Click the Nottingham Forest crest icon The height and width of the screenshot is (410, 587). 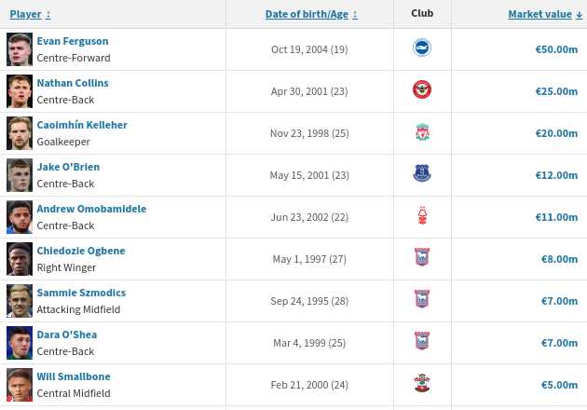point(422,216)
